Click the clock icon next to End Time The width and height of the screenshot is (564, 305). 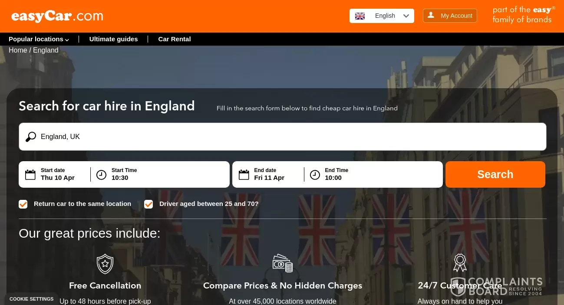coord(315,175)
